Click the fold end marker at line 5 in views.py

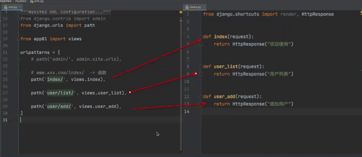click(201, 44)
